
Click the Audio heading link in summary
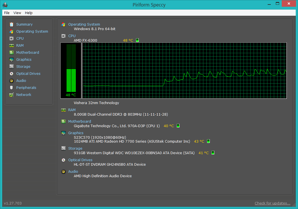point(73,172)
